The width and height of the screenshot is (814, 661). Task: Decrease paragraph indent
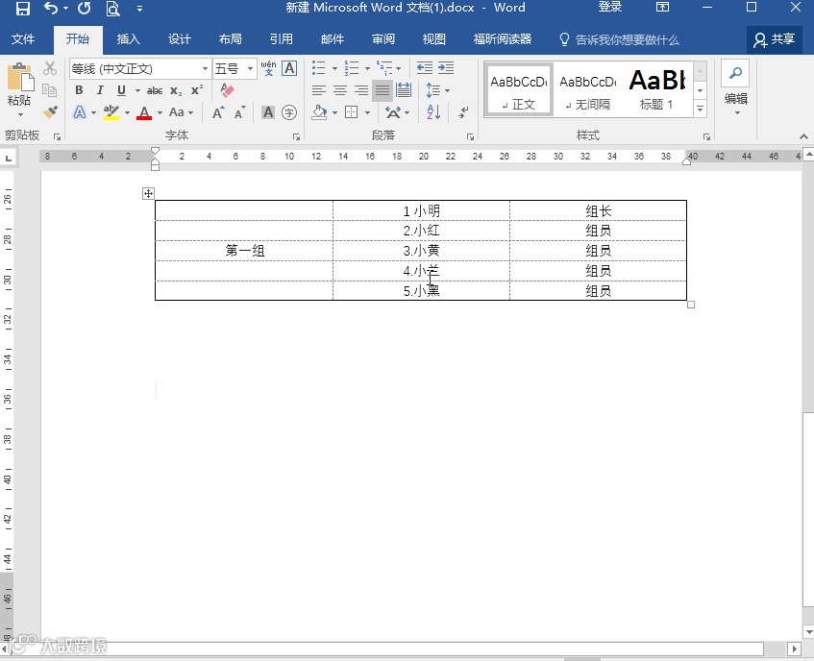[x=425, y=68]
